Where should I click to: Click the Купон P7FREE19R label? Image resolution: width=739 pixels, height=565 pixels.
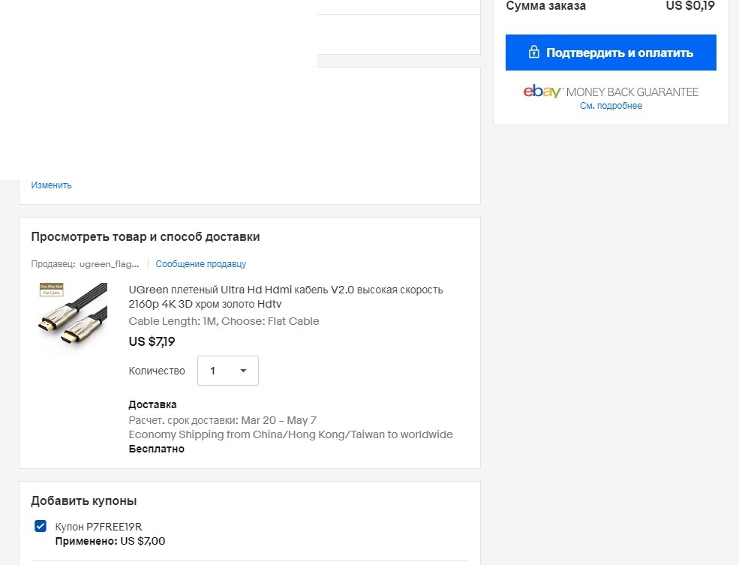pyautogui.click(x=98, y=527)
